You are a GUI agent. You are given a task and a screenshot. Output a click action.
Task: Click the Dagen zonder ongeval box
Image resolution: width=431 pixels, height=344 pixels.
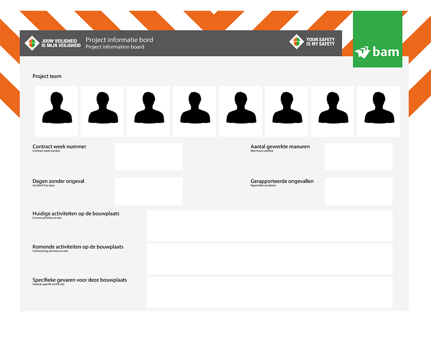[149, 191]
